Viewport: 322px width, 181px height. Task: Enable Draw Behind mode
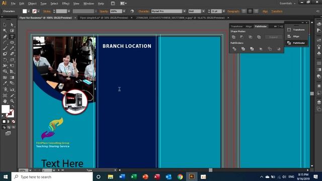9,127
